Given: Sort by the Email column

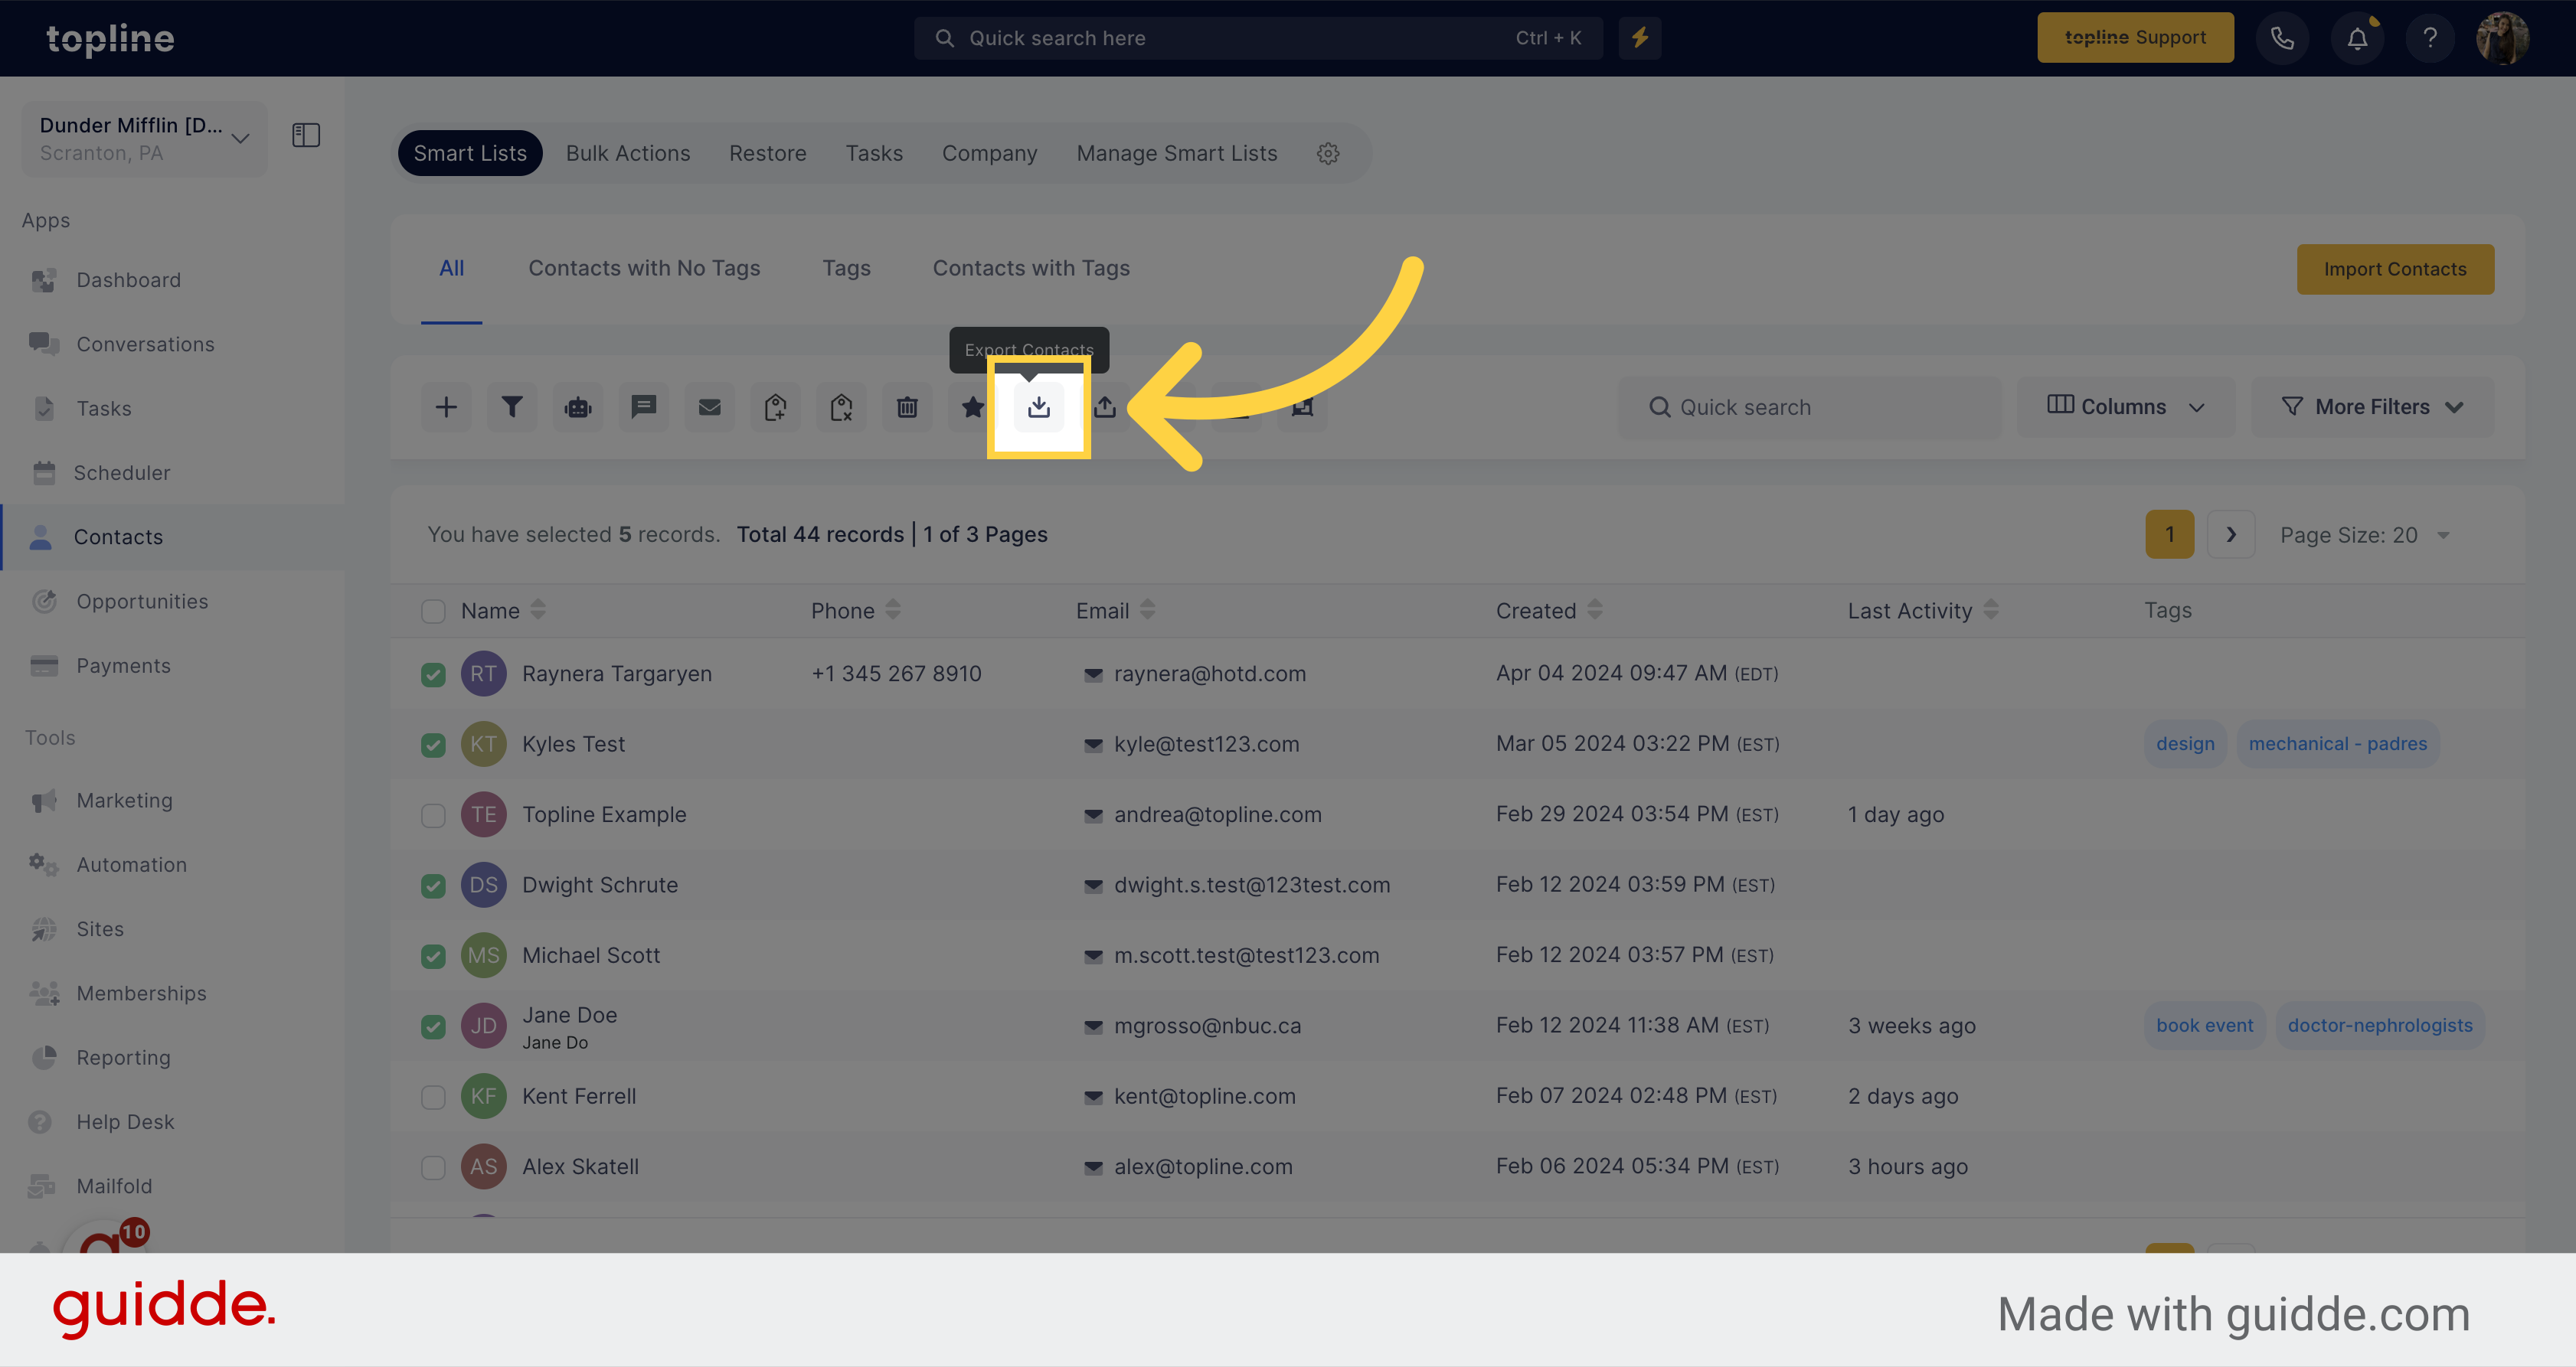Looking at the screenshot, I should [x=1147, y=609].
